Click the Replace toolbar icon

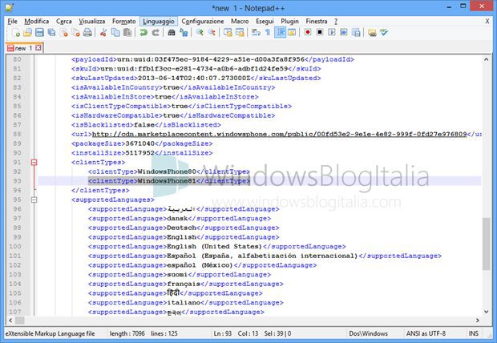pos(184,32)
